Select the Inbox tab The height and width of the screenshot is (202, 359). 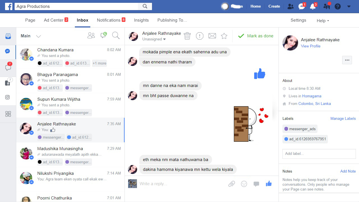point(82,20)
